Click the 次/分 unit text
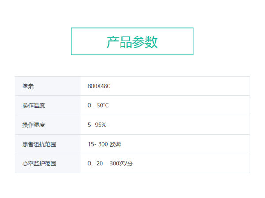Screen dimensions: 265x198 coord(126,164)
